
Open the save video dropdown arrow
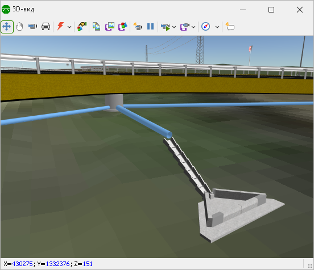[x=193, y=27]
